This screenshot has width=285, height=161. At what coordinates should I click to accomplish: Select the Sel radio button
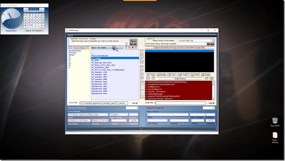point(132,48)
